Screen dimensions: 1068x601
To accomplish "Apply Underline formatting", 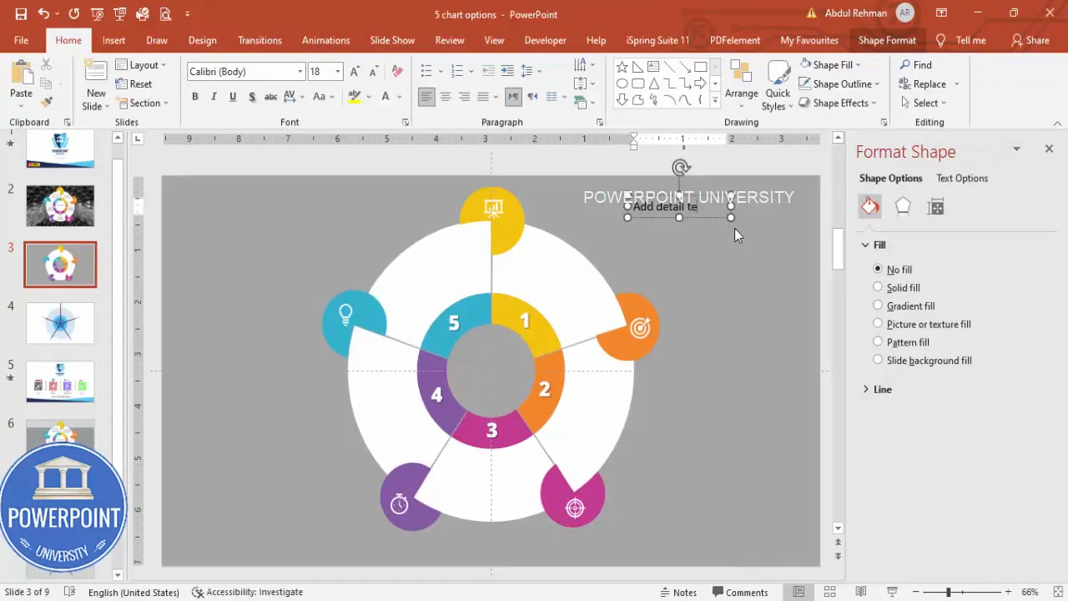I will point(233,97).
